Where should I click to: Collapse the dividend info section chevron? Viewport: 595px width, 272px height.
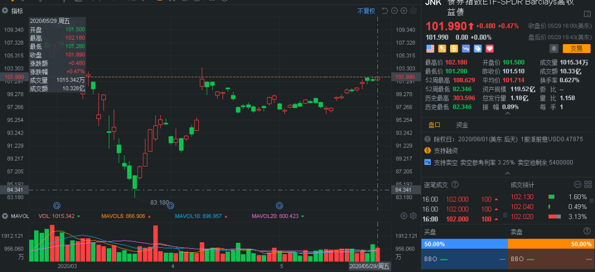[507, 173]
